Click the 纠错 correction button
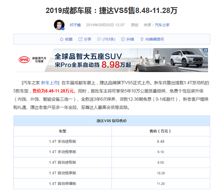The height and width of the screenshot is (192, 222). click(130, 39)
